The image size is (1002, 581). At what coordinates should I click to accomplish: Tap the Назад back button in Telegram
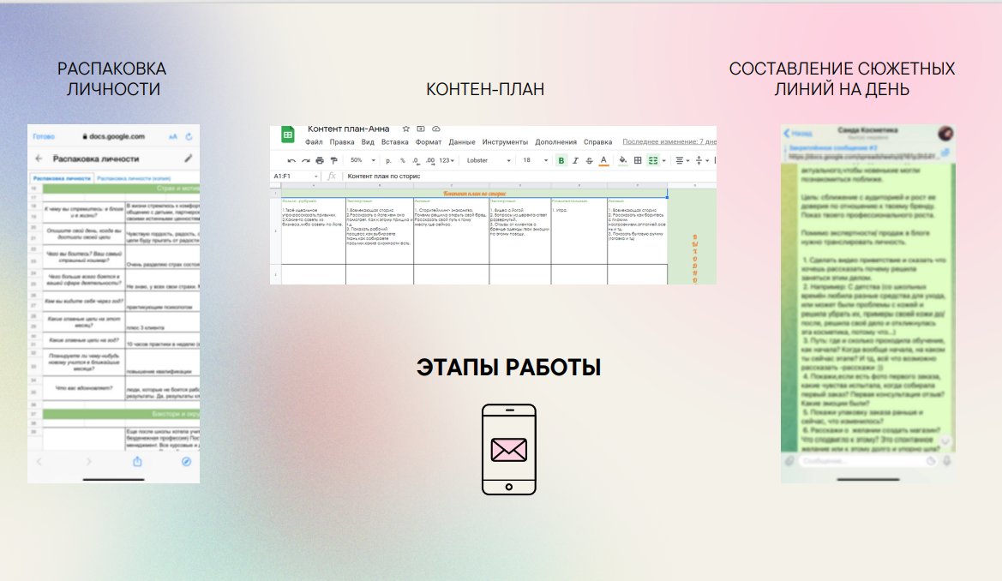pyautogui.click(x=799, y=134)
